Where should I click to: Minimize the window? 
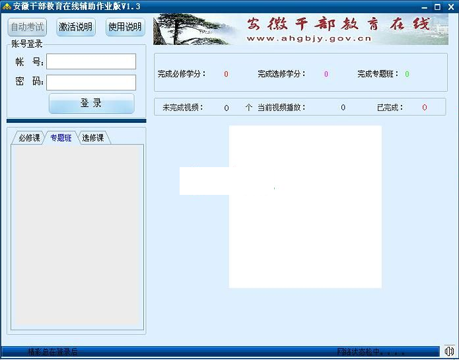pos(423,7)
